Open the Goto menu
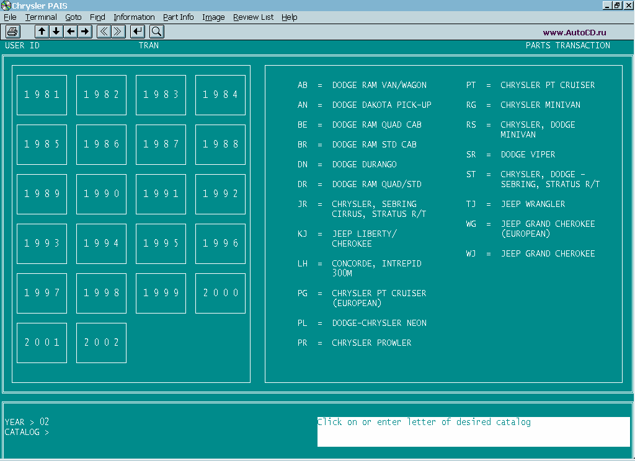 tap(73, 17)
